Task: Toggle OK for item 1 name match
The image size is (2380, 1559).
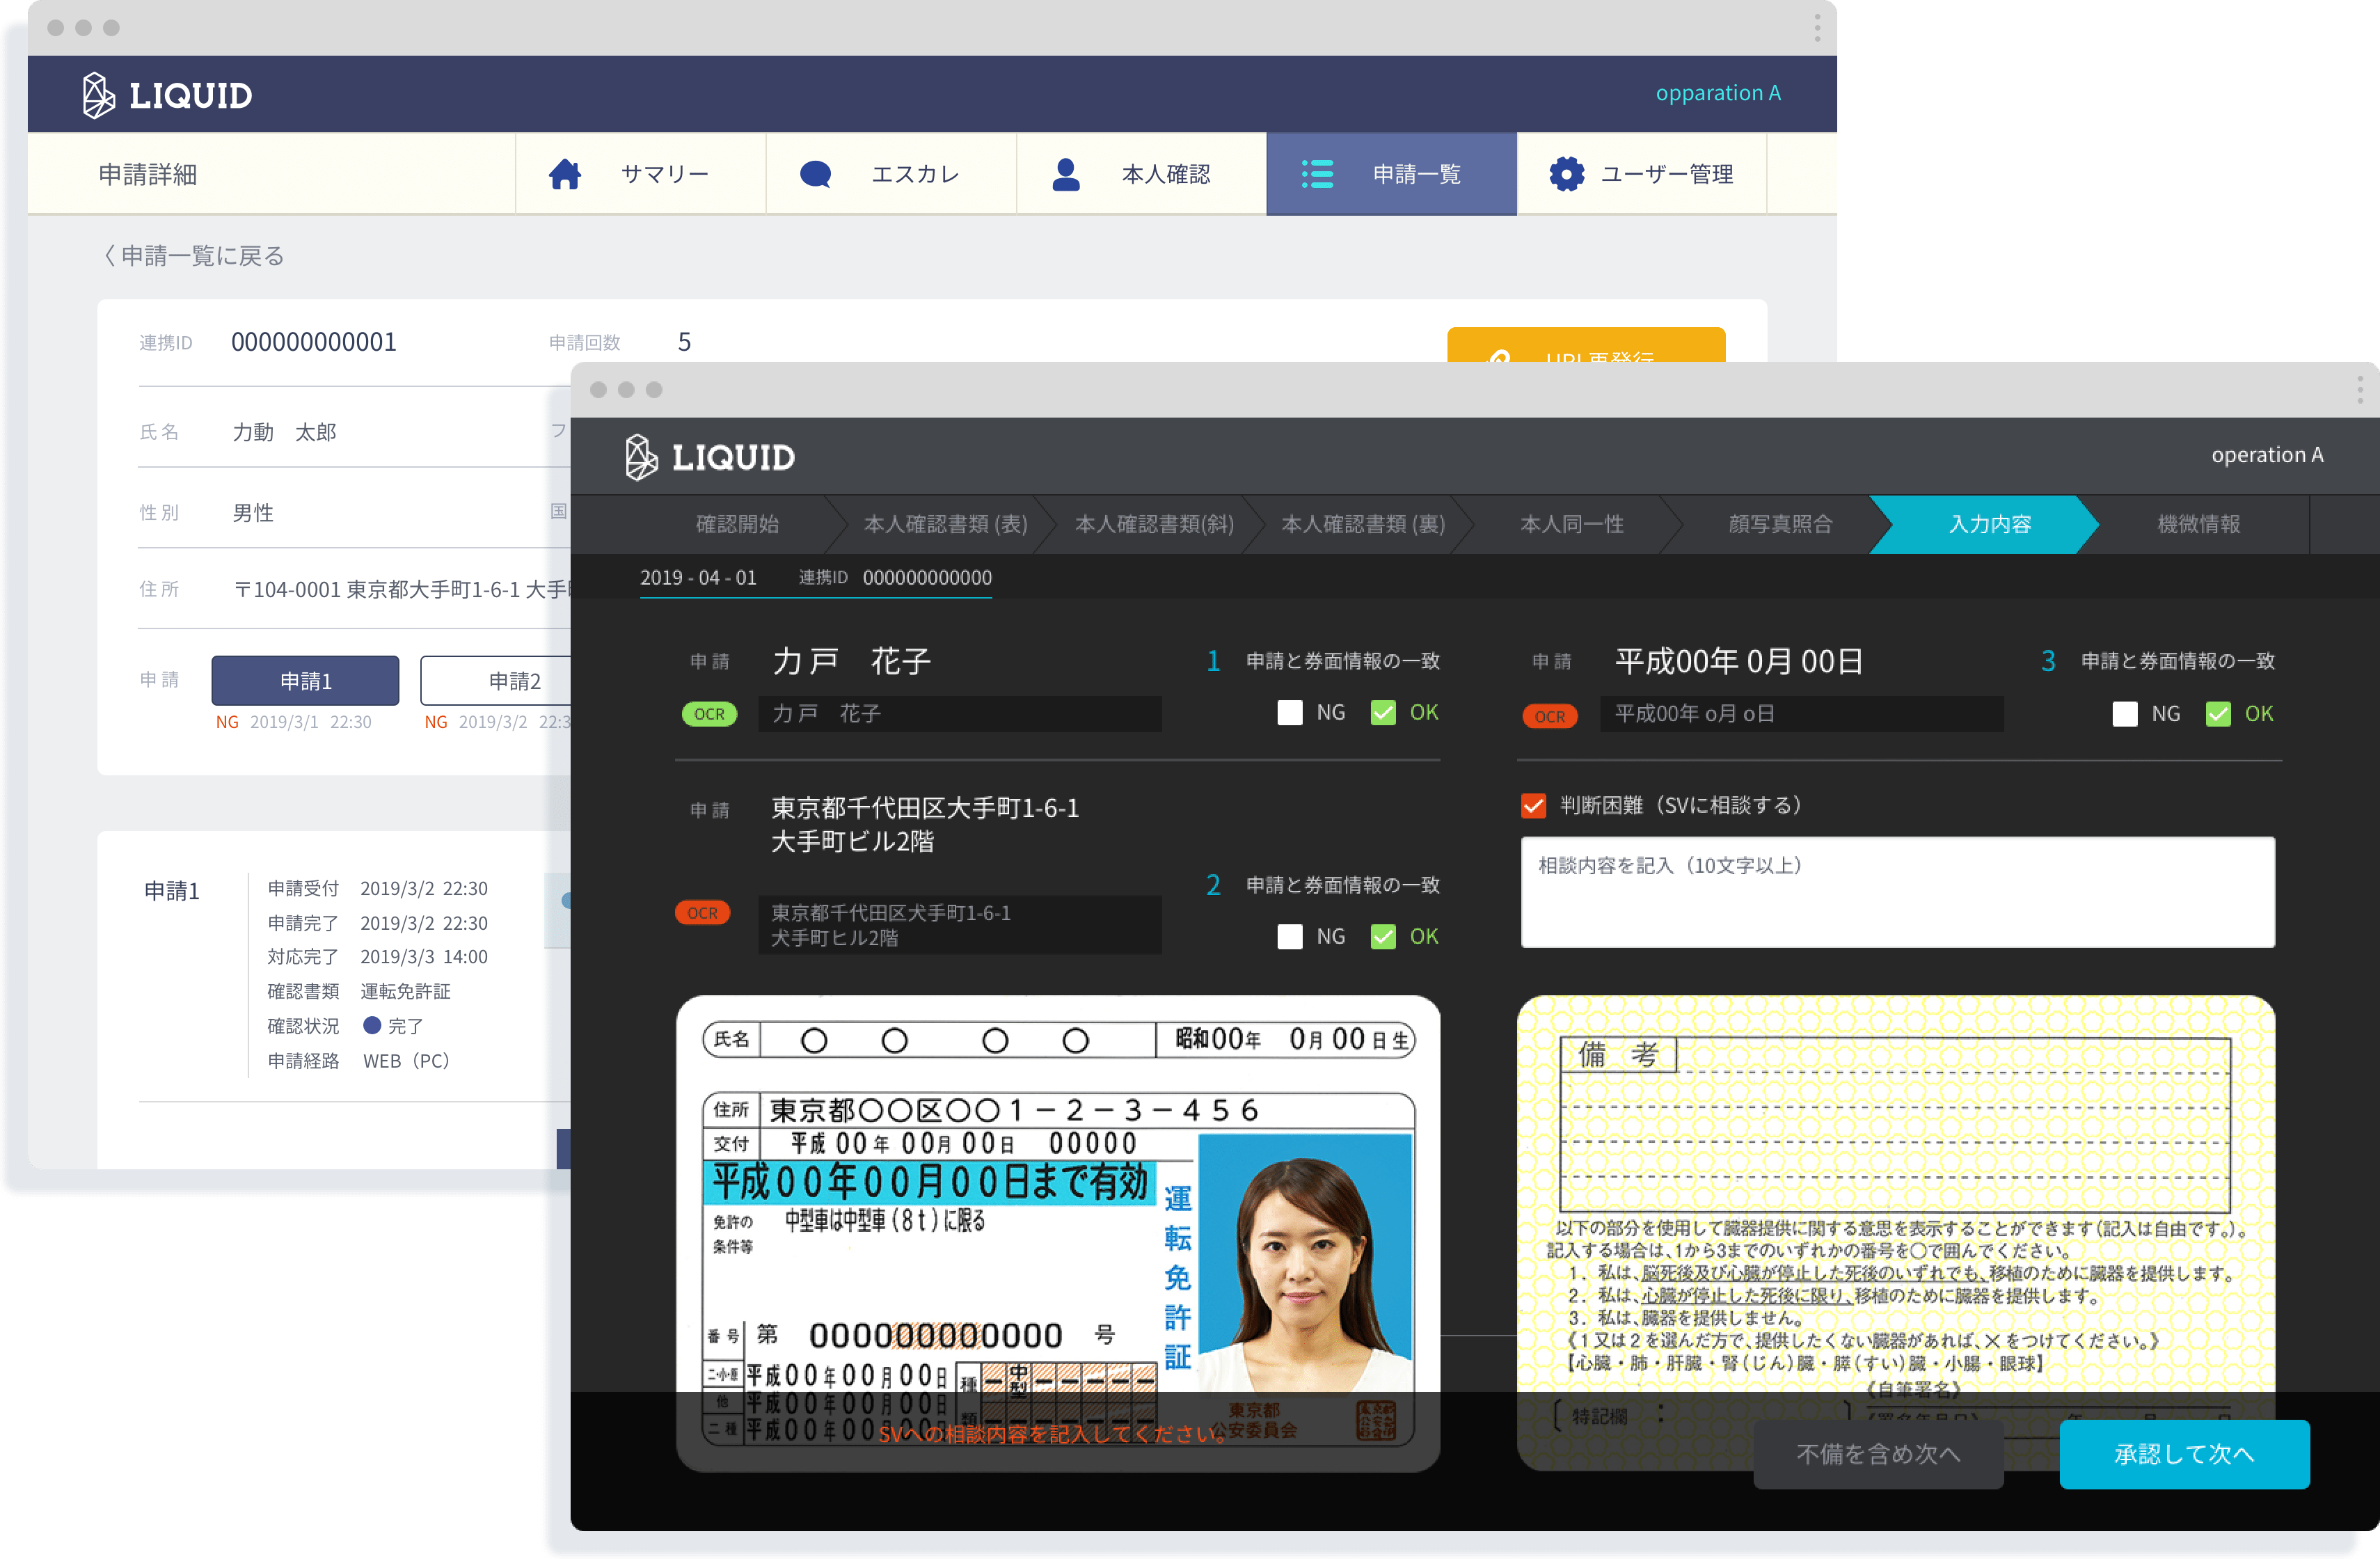Action: point(1383,713)
